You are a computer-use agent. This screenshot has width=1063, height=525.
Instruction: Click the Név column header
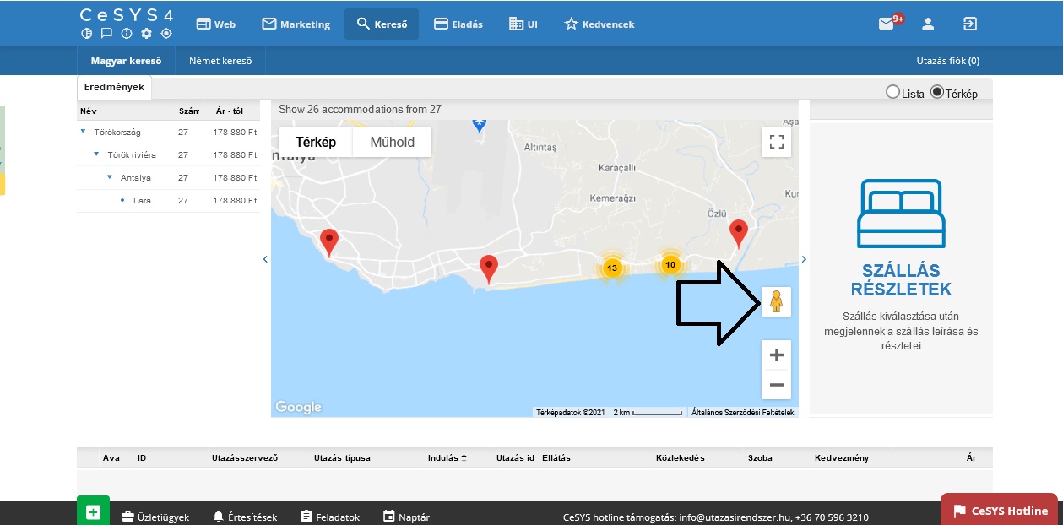point(88,111)
